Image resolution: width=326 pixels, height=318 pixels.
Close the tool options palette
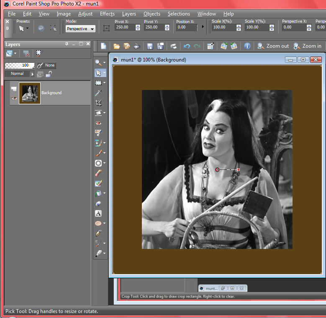(x=7, y=21)
